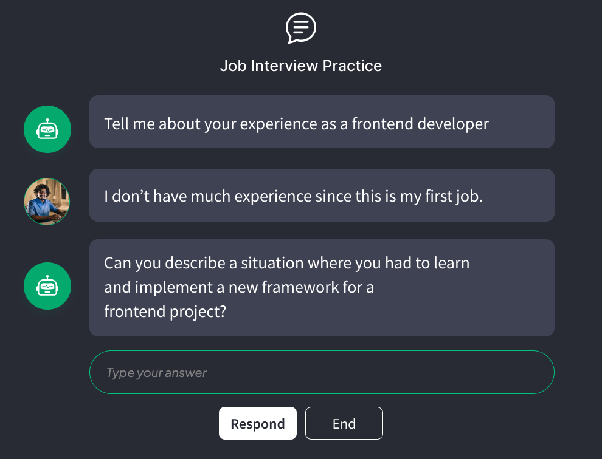The width and height of the screenshot is (602, 459).
Task: Open the user's profile photo avatar
Action: point(47,202)
